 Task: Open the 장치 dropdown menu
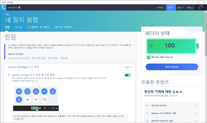coord(171,7)
